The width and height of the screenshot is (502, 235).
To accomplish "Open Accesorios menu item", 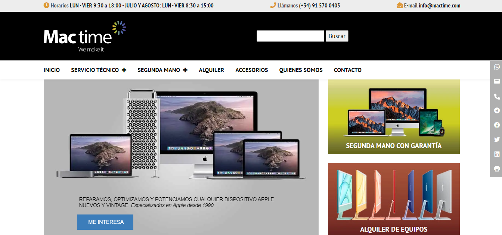I will [252, 70].
